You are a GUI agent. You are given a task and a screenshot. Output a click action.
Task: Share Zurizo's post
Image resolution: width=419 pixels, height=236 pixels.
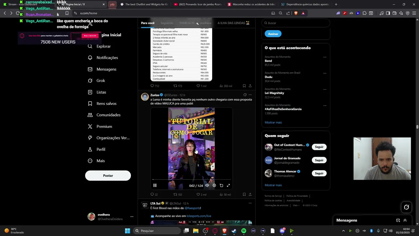(250, 194)
